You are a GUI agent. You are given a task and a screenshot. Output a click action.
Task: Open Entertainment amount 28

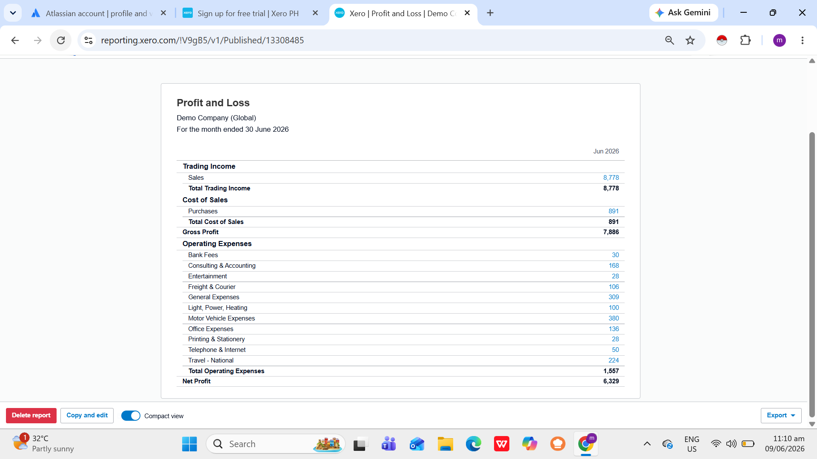click(615, 276)
